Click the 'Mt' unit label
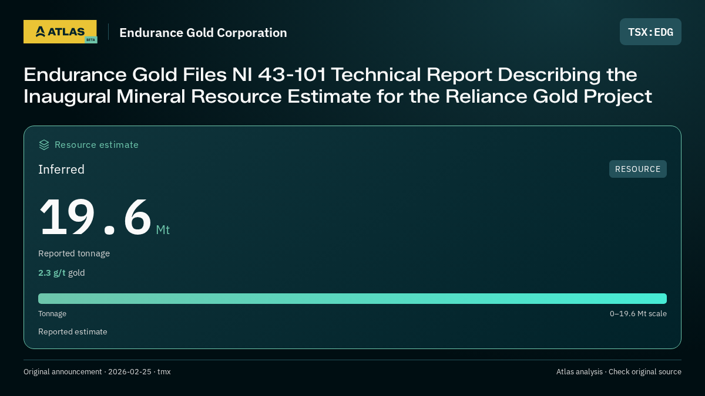The image size is (705, 396). coord(163,230)
